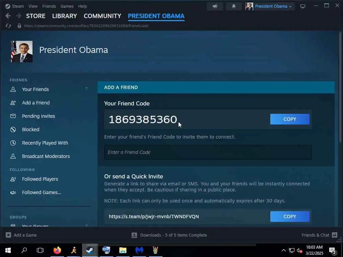This screenshot has width=343, height=257.
Task: Click the Pending Invites envelope icon
Action: [x=13, y=116]
